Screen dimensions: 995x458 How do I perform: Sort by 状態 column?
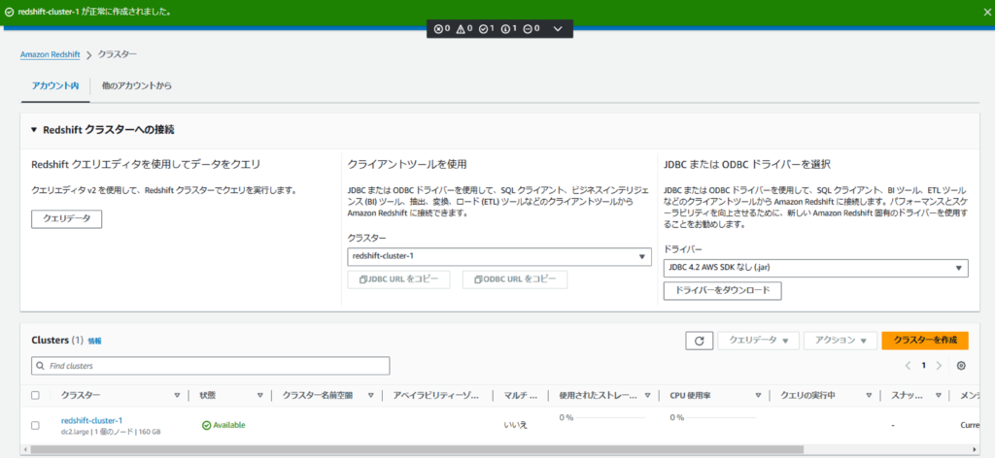259,395
